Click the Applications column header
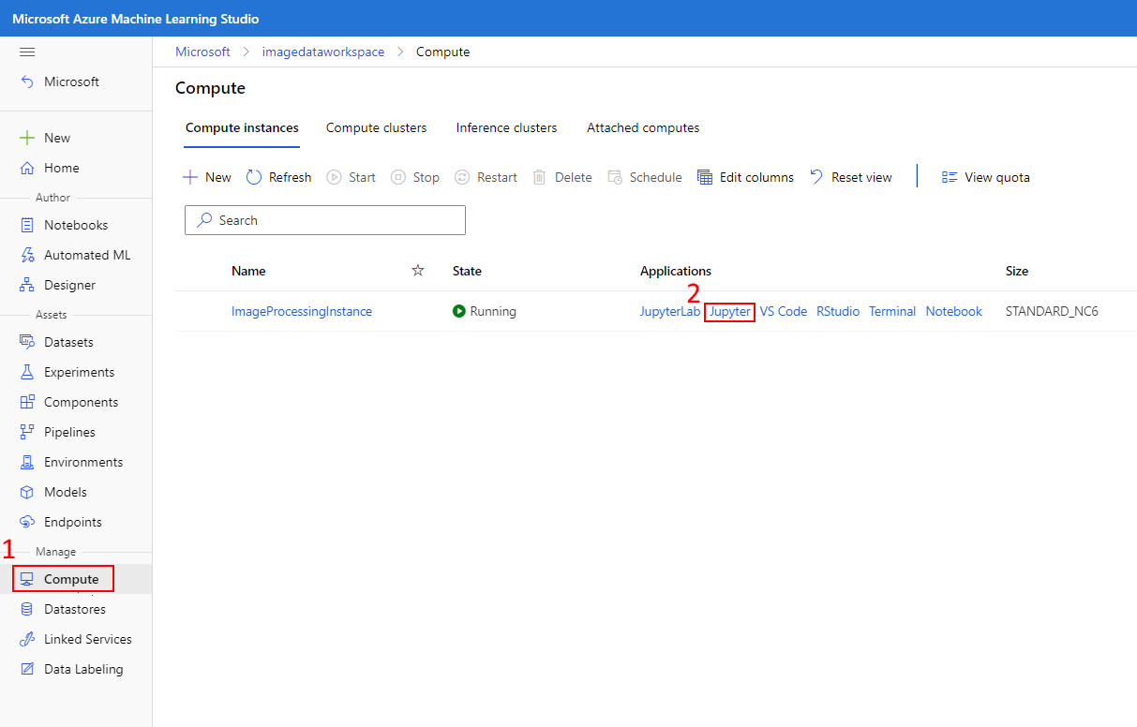The width and height of the screenshot is (1137, 727). pyautogui.click(x=676, y=271)
